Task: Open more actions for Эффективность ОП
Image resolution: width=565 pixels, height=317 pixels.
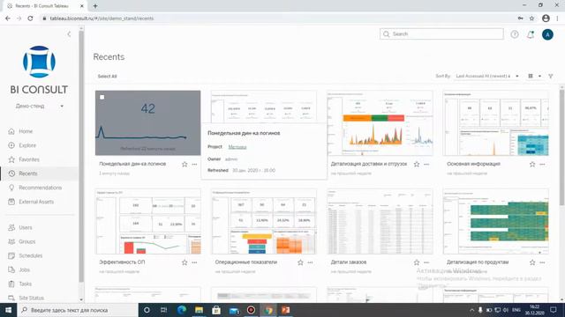Action: tap(194, 262)
